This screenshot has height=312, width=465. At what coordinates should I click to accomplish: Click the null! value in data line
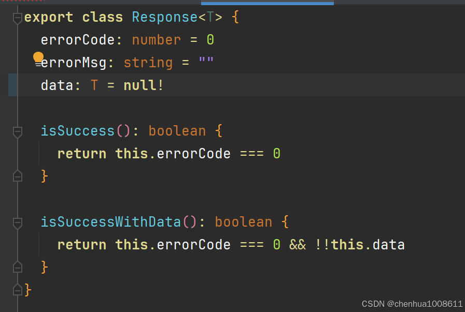coord(143,85)
